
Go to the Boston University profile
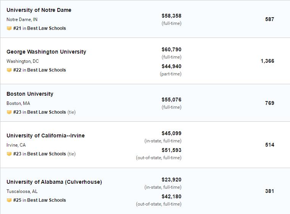tap(30, 94)
